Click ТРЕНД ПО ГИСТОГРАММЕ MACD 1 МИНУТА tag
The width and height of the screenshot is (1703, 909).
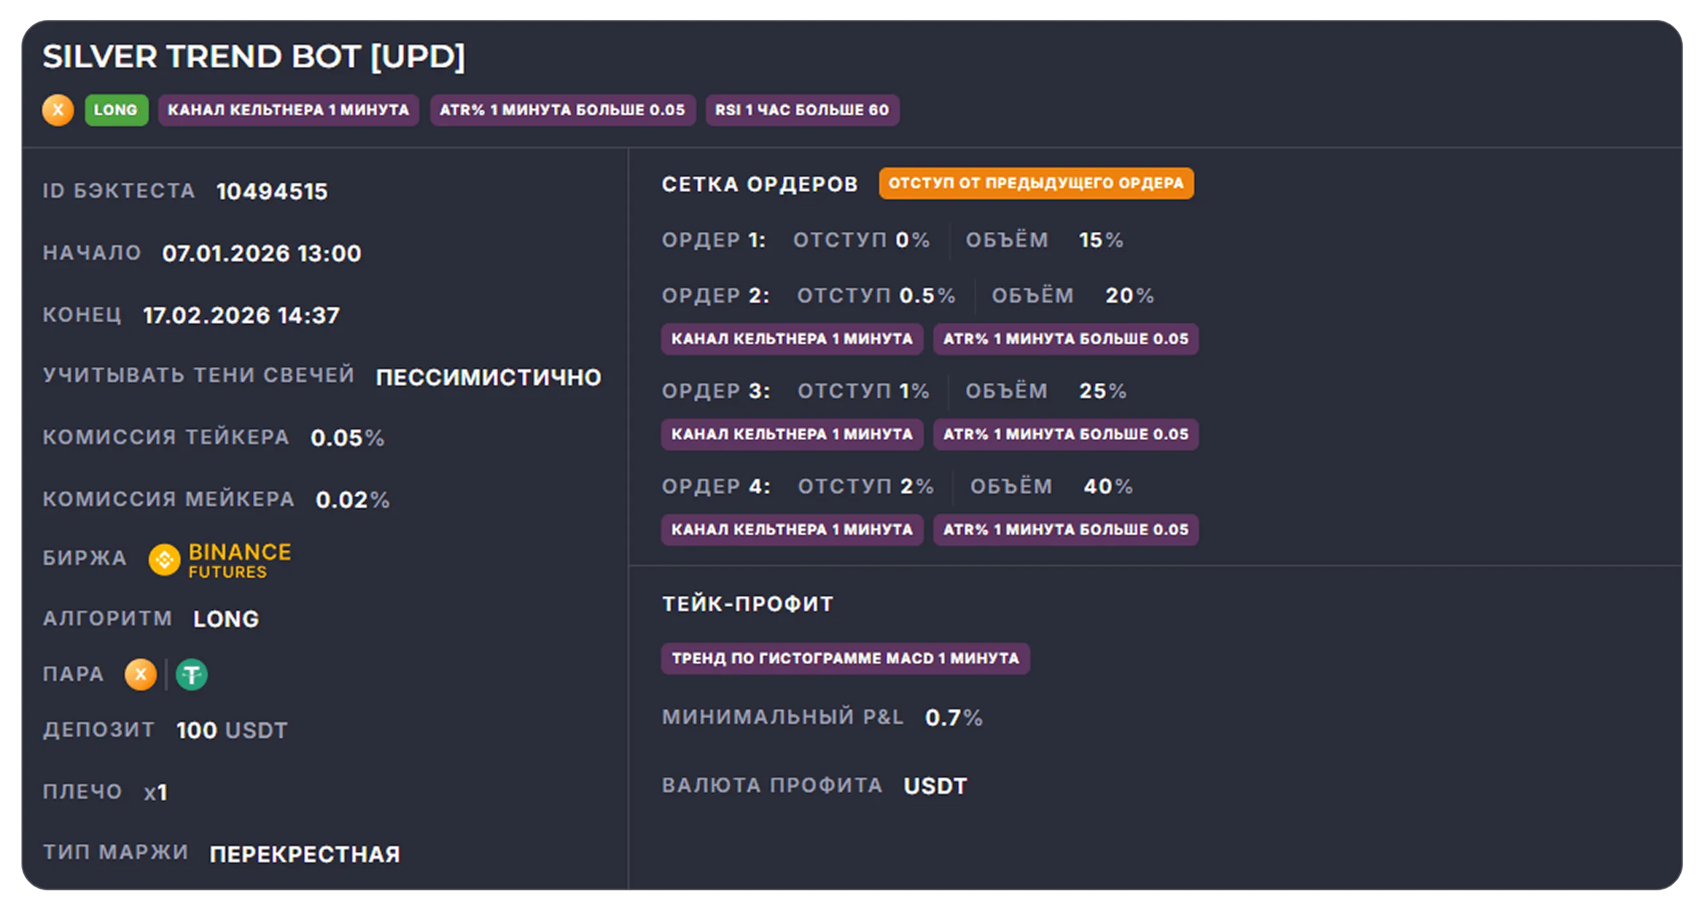845,658
